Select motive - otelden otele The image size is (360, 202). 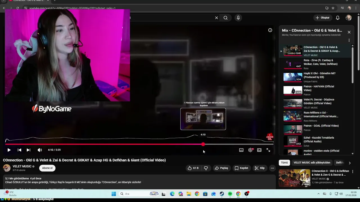point(315,152)
